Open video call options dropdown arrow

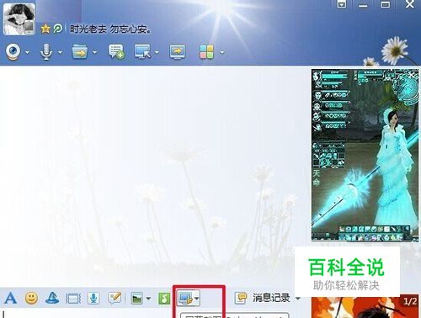pos(27,52)
